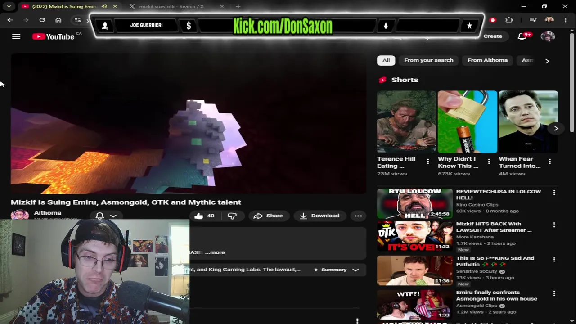Like the video with thumbs up

[204, 216]
